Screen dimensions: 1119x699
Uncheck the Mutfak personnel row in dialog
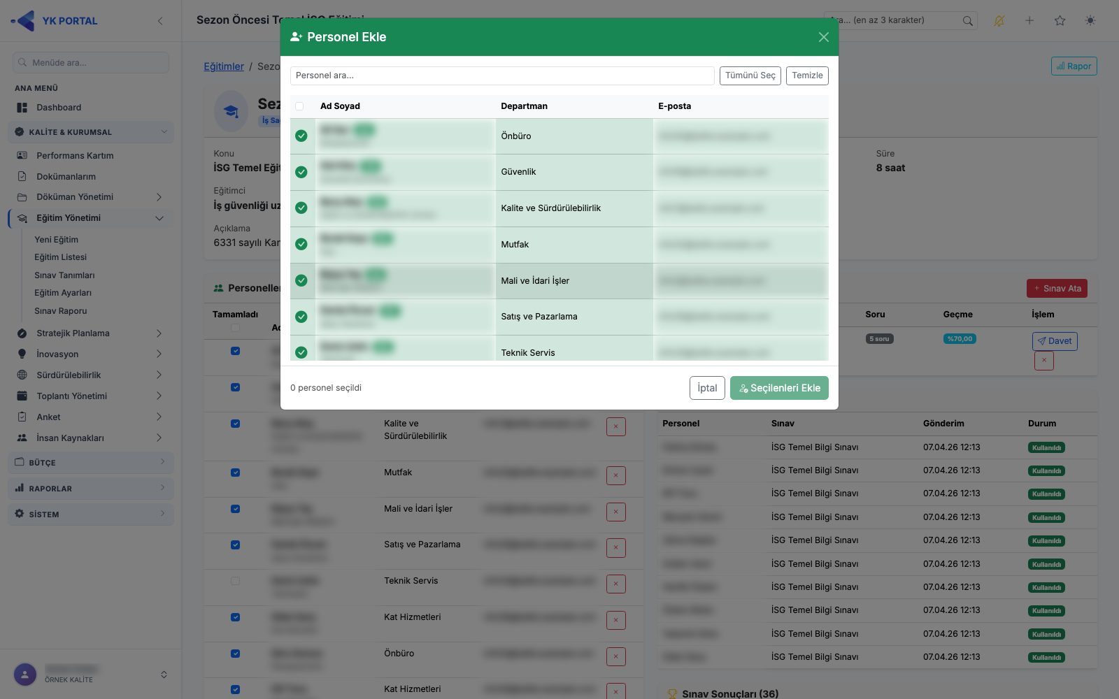point(301,244)
